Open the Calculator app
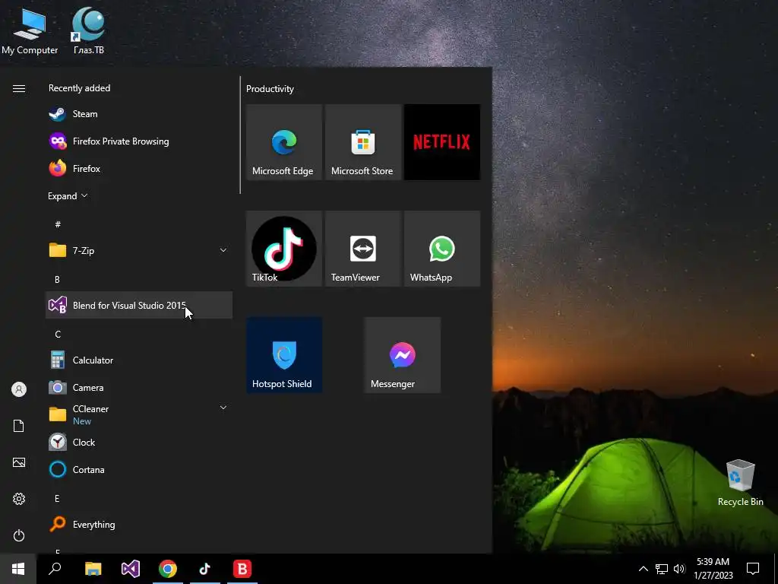The width and height of the screenshot is (778, 584). coord(139,360)
